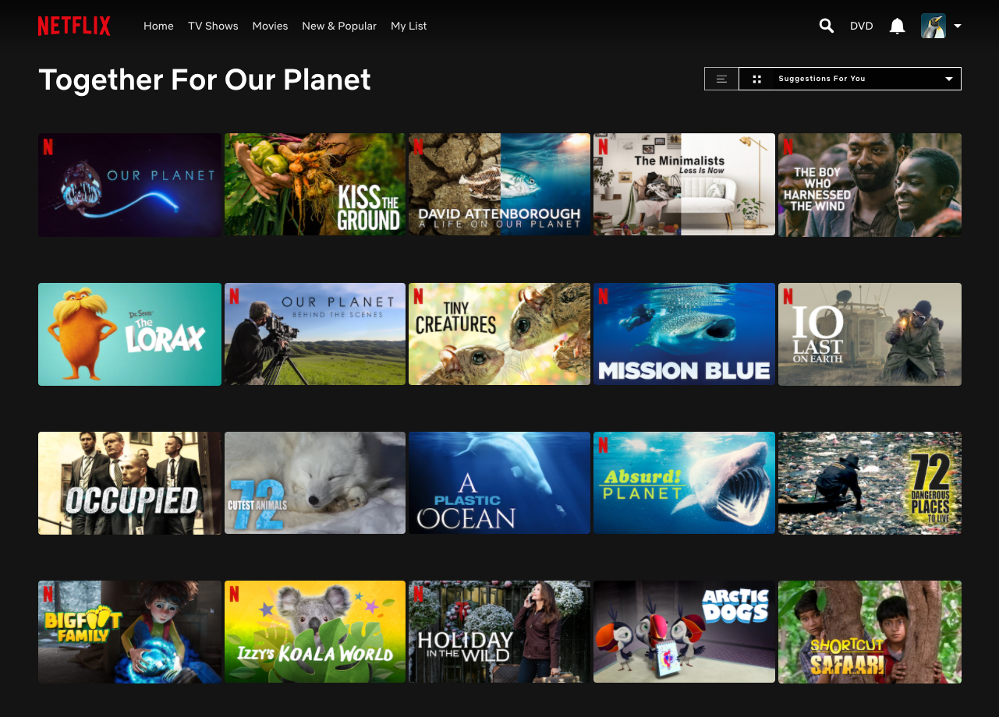Open the Movies section
The height and width of the screenshot is (717, 999).
coord(270,26)
